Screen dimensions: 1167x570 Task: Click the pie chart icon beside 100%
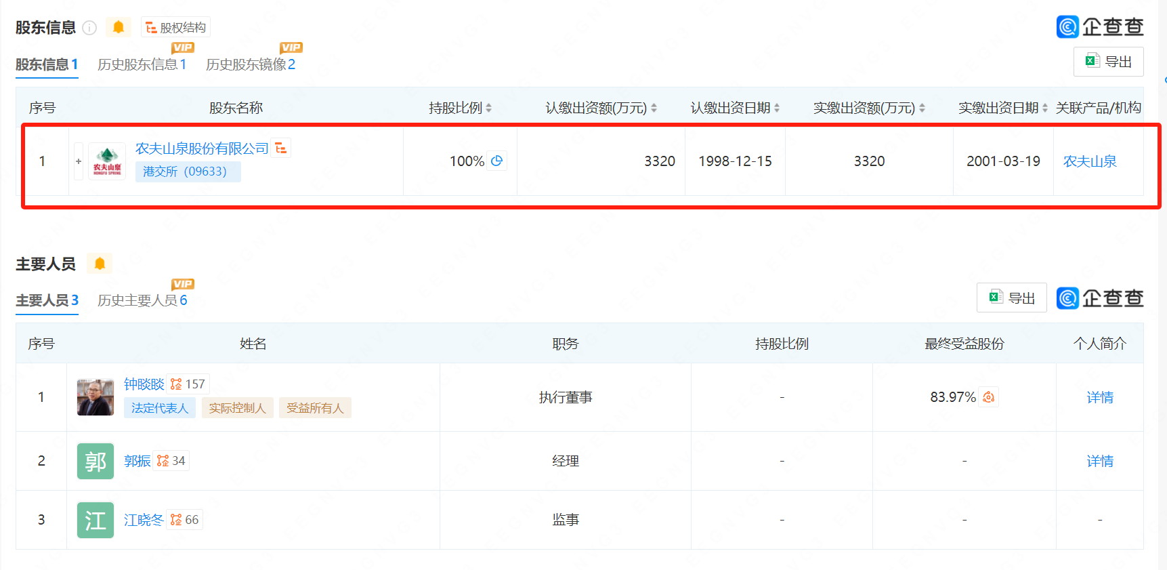point(497,161)
